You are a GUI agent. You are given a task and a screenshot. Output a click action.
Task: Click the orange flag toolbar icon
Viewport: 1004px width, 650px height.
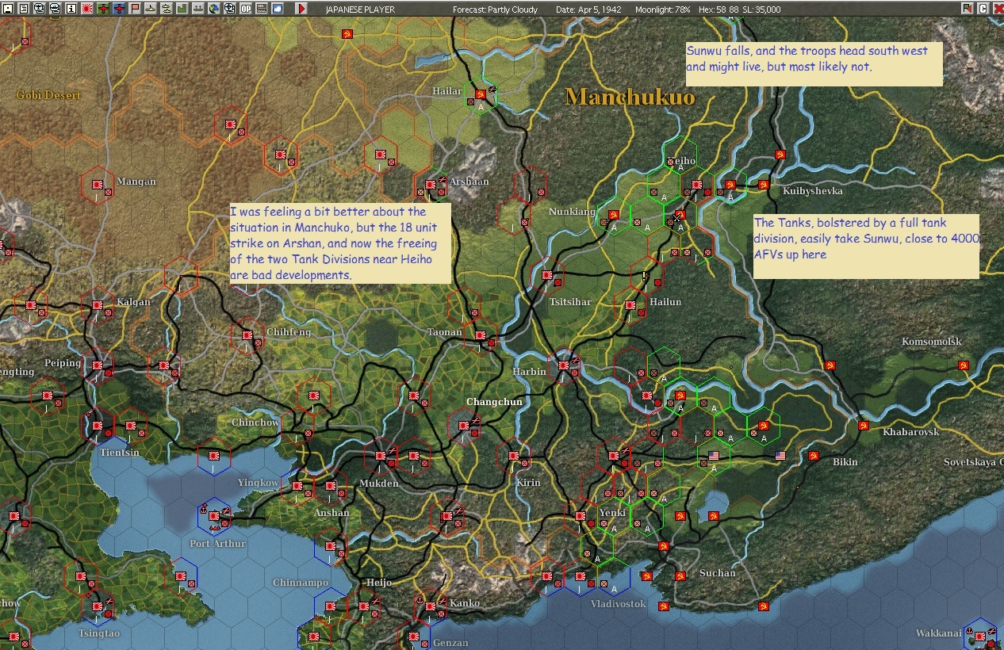click(x=134, y=9)
